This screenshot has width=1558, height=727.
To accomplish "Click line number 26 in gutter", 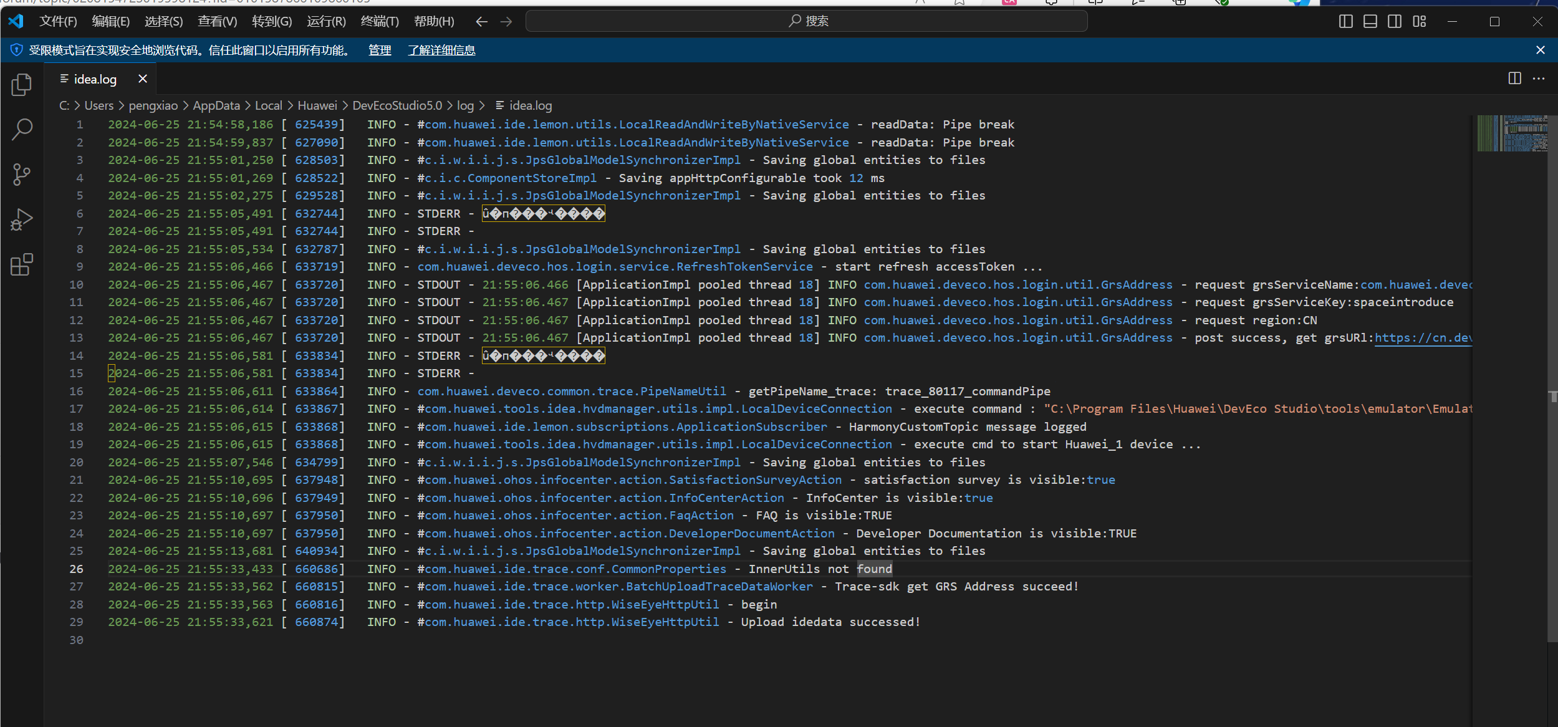I will [76, 569].
